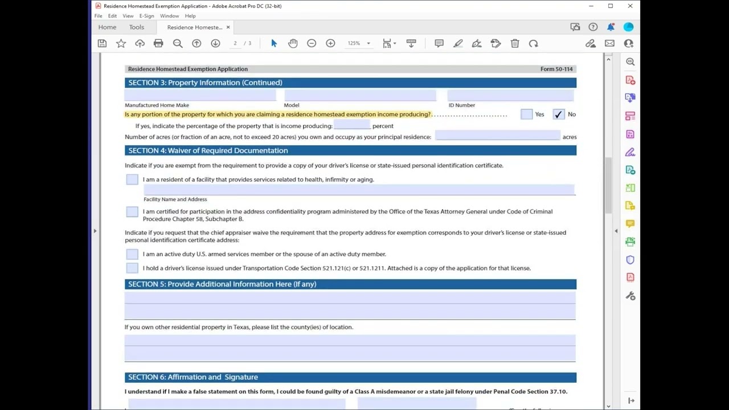Click the rotate page clockwise icon
This screenshot has width=729, height=410.
[x=534, y=43]
